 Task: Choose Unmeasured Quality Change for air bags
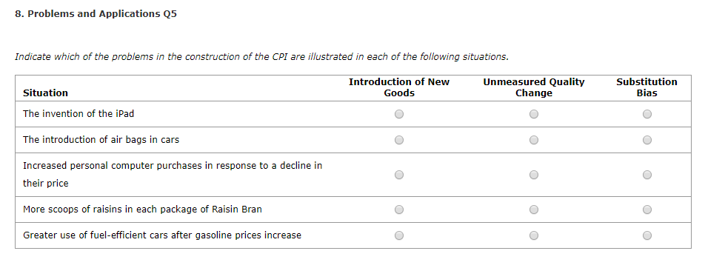(534, 141)
